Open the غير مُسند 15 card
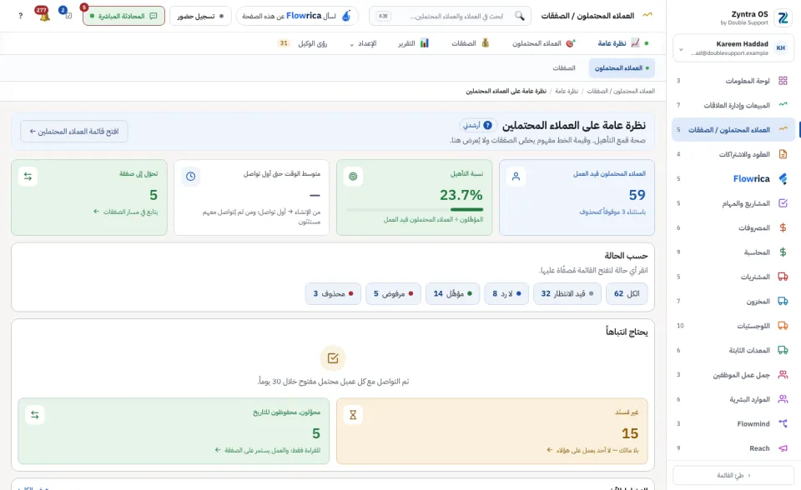Image resolution: width=801 pixels, height=490 pixels. click(492, 432)
